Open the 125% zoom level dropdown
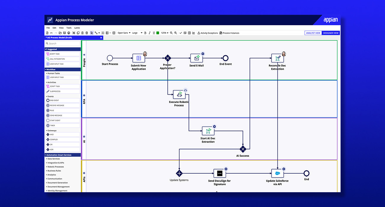The height and width of the screenshot is (207, 385). click(x=165, y=33)
